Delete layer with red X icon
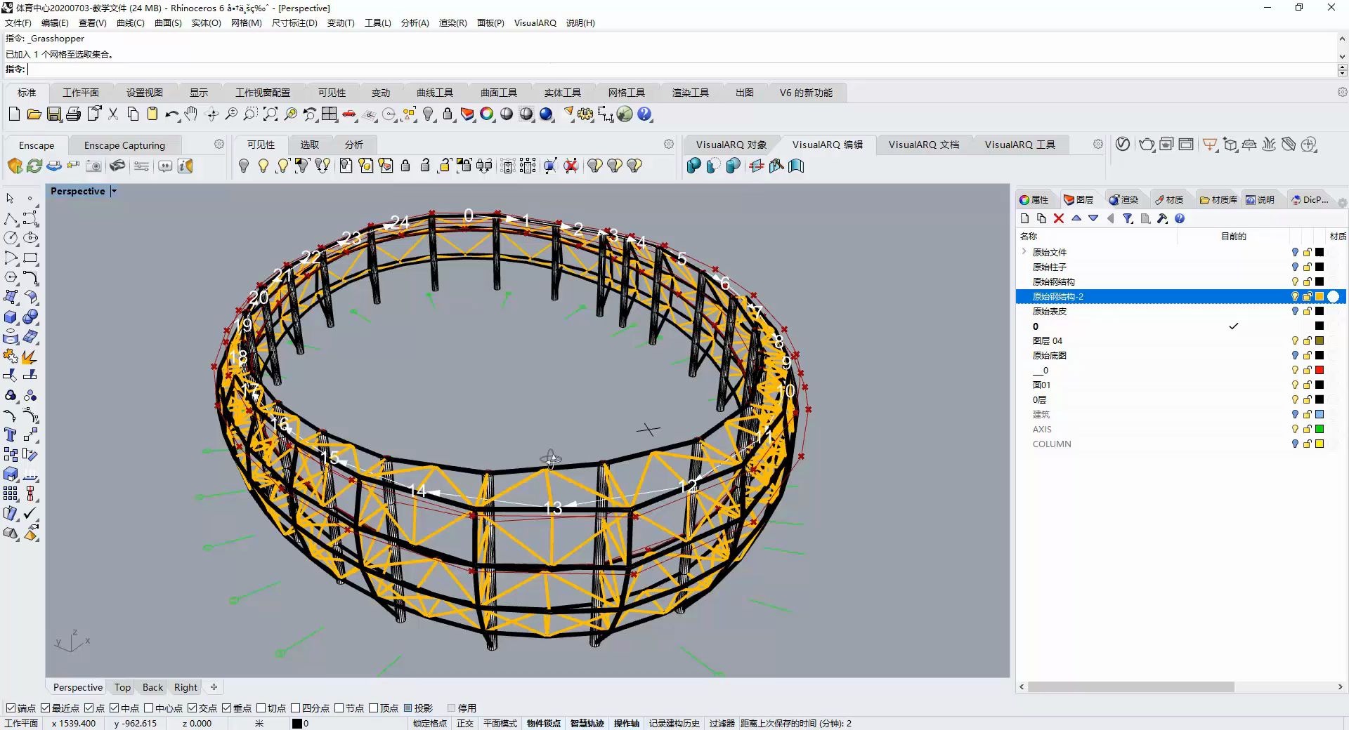Screen dimensions: 1349x730 (x=1059, y=219)
